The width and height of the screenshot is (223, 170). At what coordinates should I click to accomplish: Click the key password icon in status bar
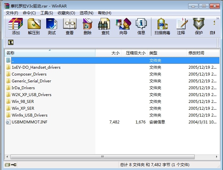14,165
